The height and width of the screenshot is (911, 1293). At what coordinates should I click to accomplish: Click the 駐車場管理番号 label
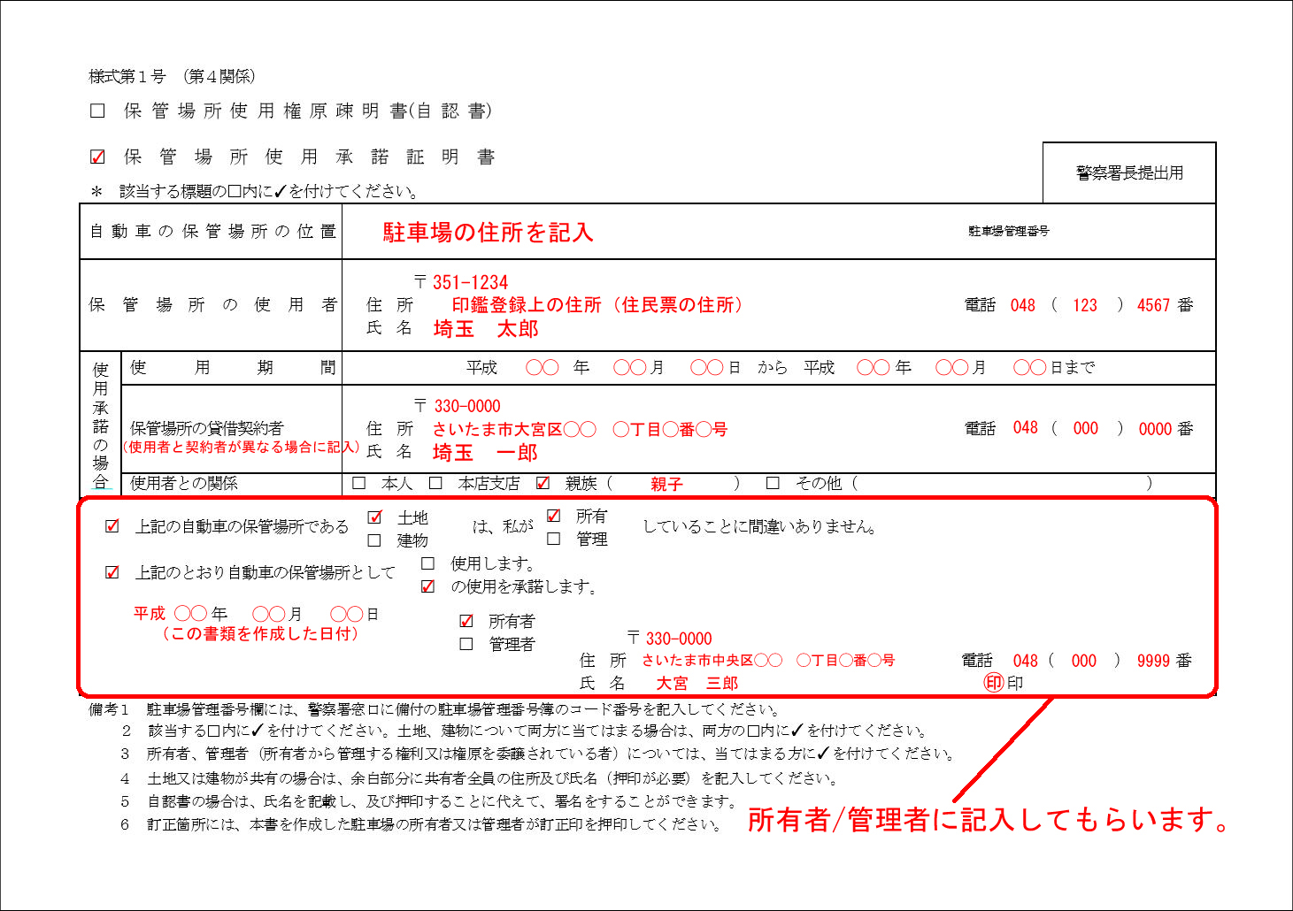click(x=1009, y=231)
